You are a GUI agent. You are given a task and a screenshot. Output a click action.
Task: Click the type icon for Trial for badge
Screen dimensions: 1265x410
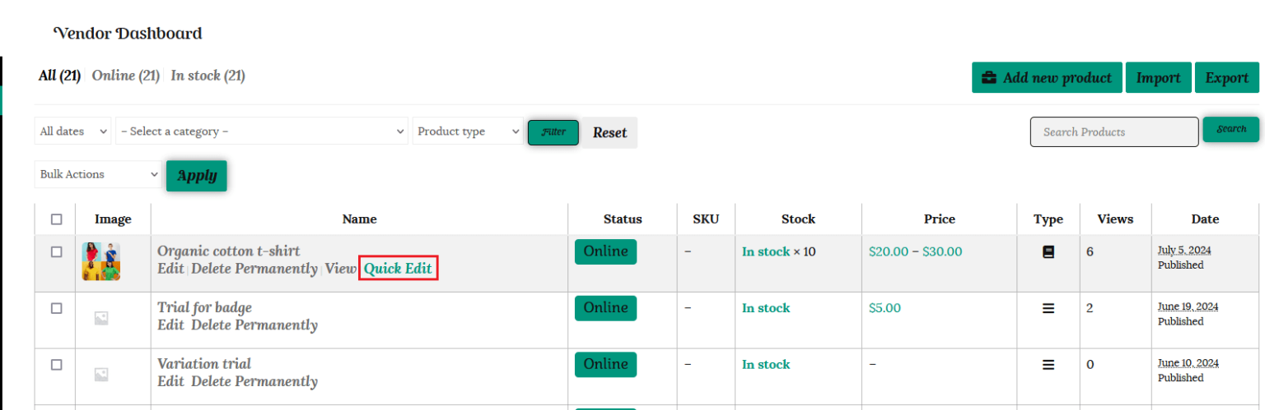(1048, 309)
